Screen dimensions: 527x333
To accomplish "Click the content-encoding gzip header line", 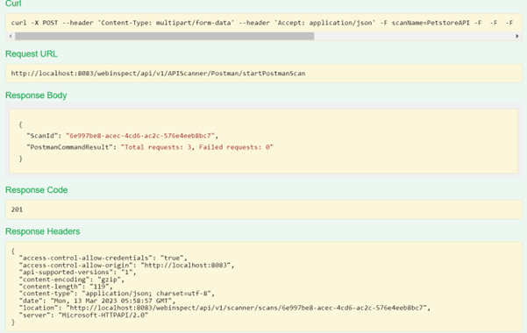I will [x=72, y=280].
